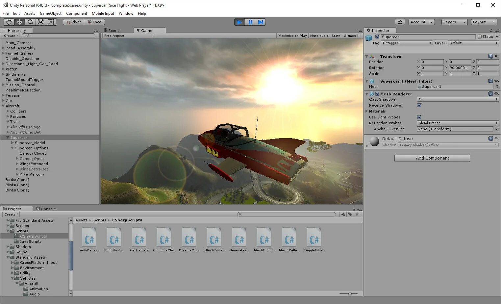The height and width of the screenshot is (304, 501).
Task: Select the Scale tool
Action: click(x=40, y=22)
